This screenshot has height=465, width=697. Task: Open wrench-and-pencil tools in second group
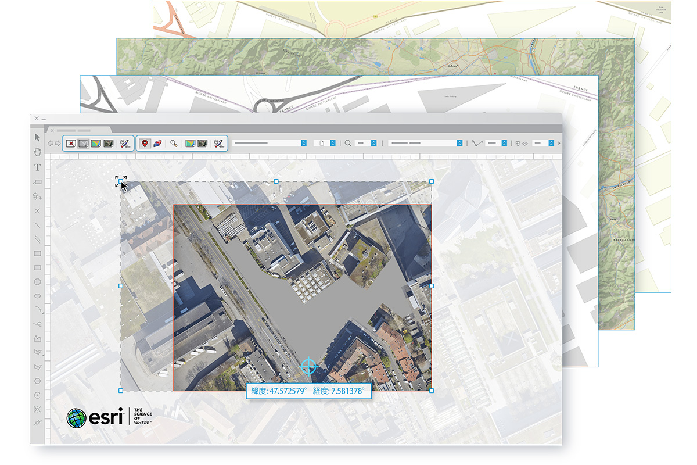coord(219,144)
